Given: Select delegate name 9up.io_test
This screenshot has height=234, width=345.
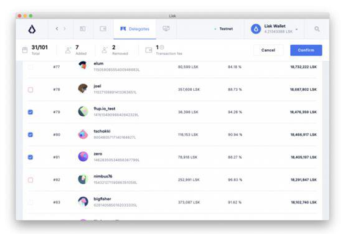Looking at the screenshot, I should [x=104, y=109].
